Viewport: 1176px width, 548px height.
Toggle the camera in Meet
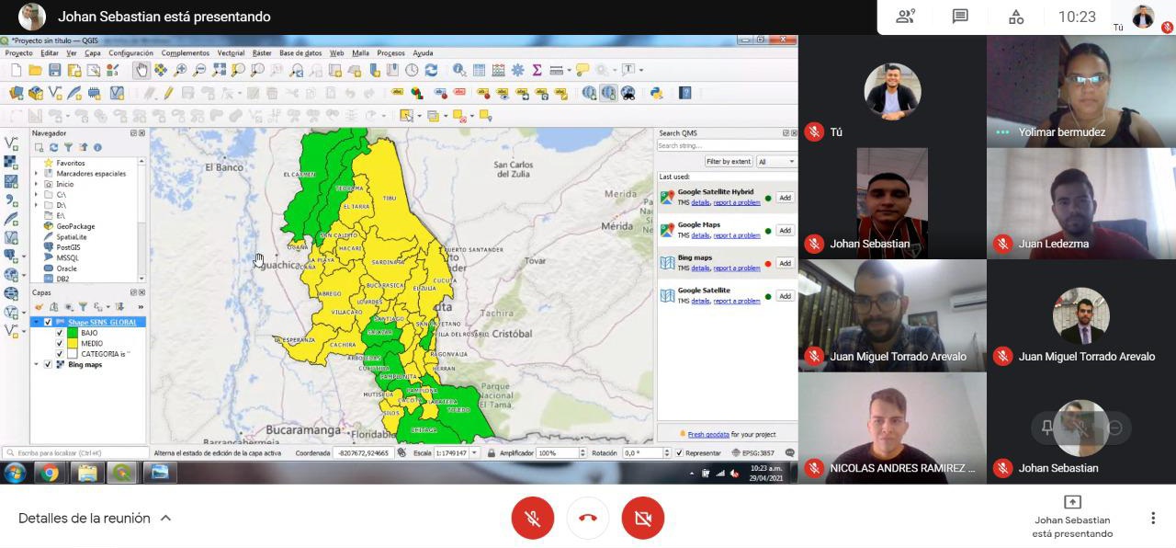tap(643, 519)
